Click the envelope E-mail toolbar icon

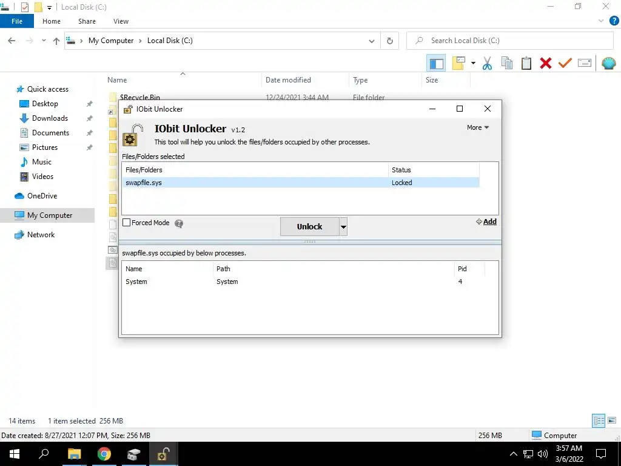(x=585, y=63)
